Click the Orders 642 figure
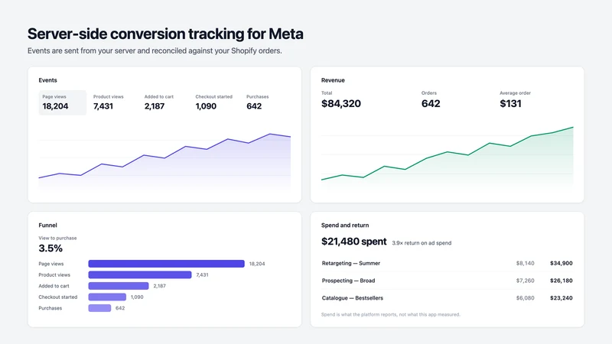The width and height of the screenshot is (612, 344). click(x=431, y=103)
